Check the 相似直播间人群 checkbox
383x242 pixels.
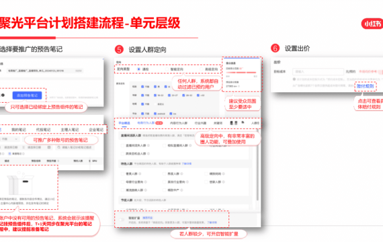pos(165,145)
